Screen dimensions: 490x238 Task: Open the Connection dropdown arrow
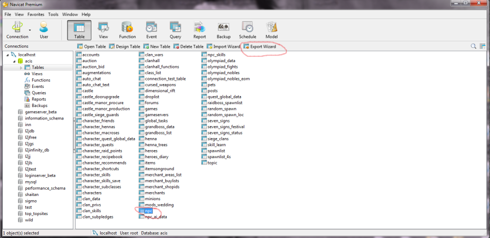[x=30, y=30]
